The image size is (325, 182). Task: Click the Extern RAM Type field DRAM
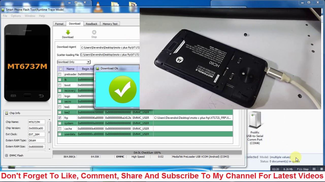[37, 140]
